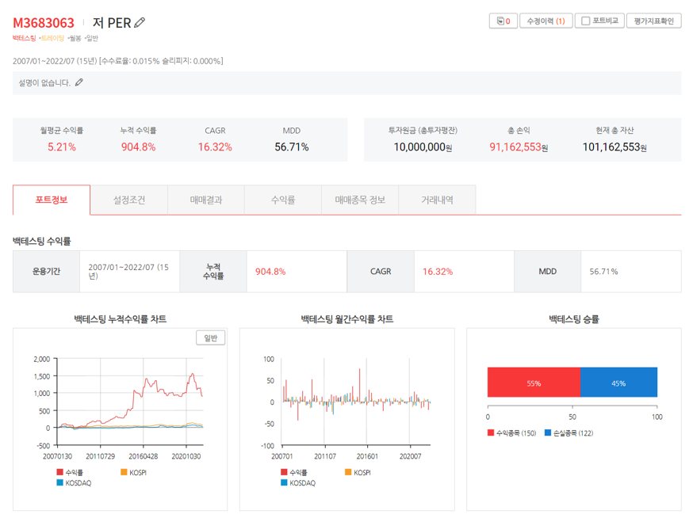
Task: Open the 평가지표확인 button
Action: pos(653,21)
